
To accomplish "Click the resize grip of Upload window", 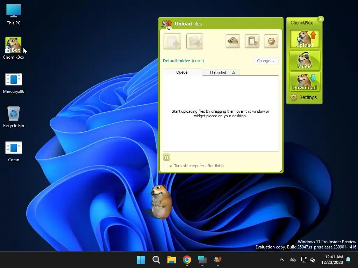I will click(x=281, y=171).
